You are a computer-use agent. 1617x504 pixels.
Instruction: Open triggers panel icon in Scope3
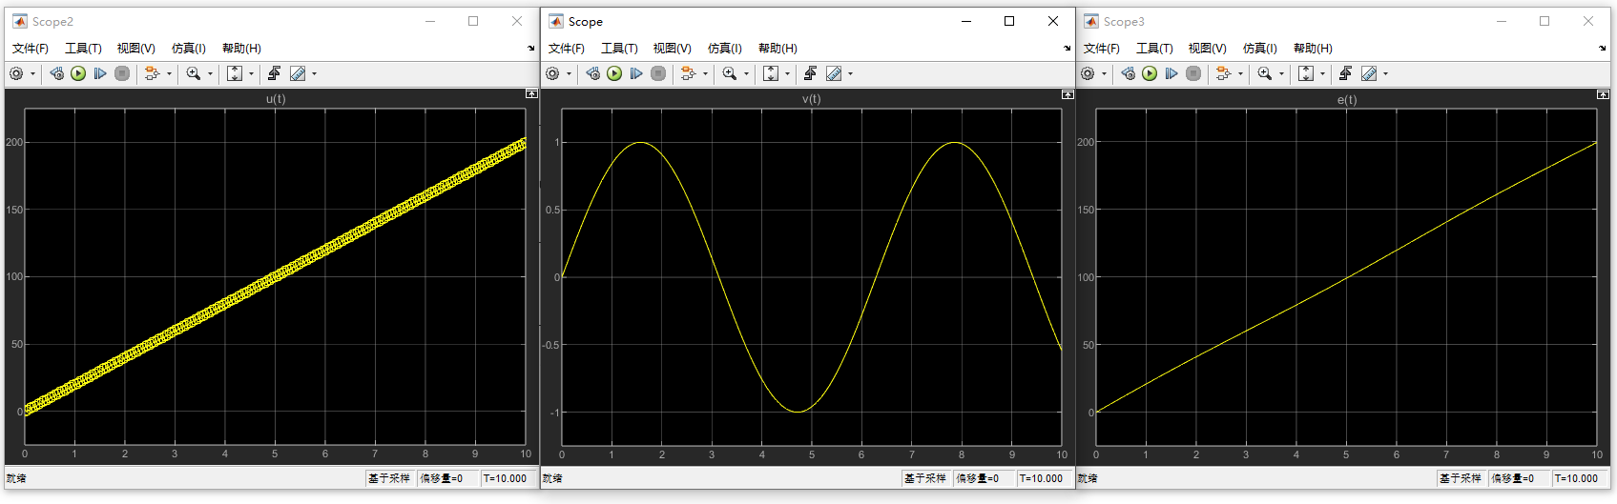tap(1346, 73)
